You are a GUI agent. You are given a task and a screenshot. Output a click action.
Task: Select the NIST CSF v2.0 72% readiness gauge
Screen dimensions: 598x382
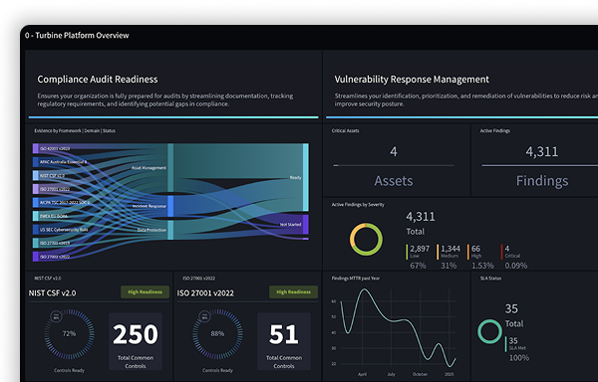(x=69, y=334)
